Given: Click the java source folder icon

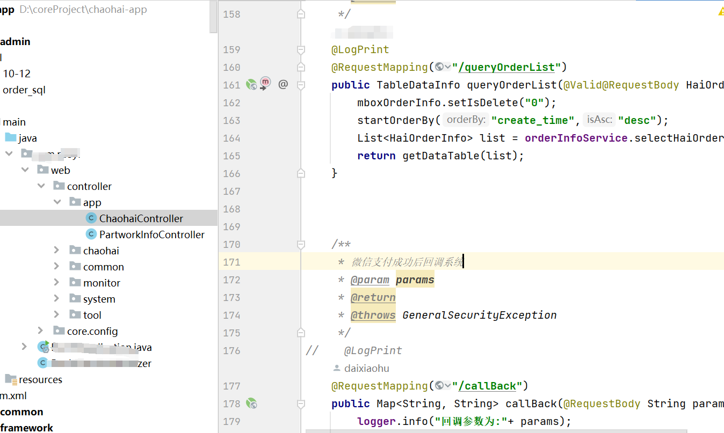Looking at the screenshot, I should coord(11,138).
